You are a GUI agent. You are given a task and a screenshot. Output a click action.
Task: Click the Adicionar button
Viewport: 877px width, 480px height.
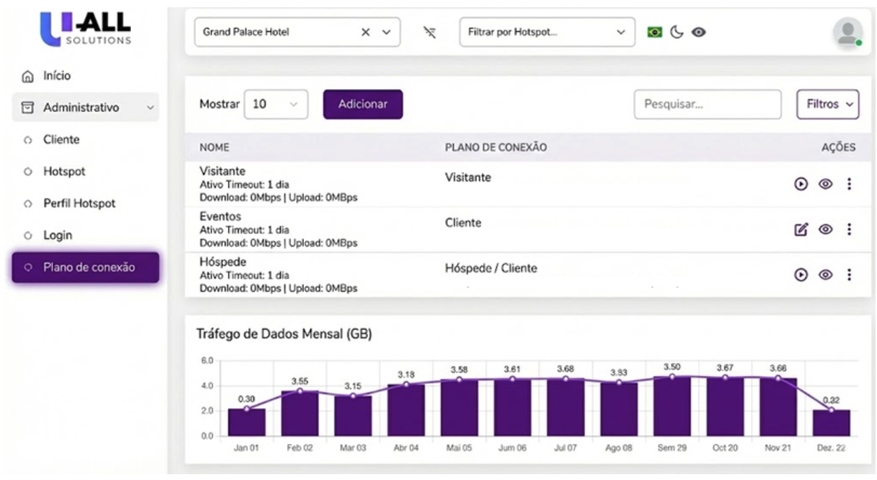(x=363, y=104)
